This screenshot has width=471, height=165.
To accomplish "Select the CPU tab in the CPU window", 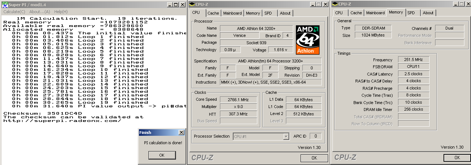I will (198, 12).
